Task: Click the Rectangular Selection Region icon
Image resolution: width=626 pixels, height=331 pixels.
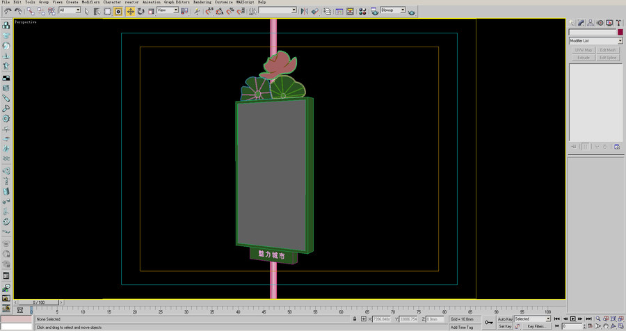Action: [x=108, y=11]
